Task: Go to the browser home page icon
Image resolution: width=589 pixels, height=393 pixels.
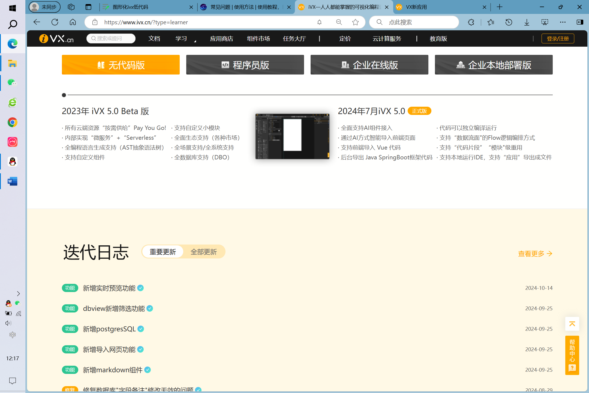Action: click(73, 22)
